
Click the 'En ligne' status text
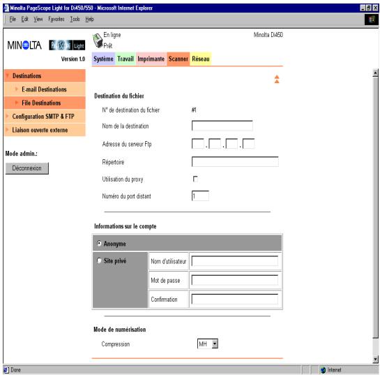coord(112,35)
